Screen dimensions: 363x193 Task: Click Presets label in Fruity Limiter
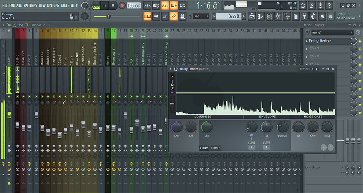coord(305,69)
